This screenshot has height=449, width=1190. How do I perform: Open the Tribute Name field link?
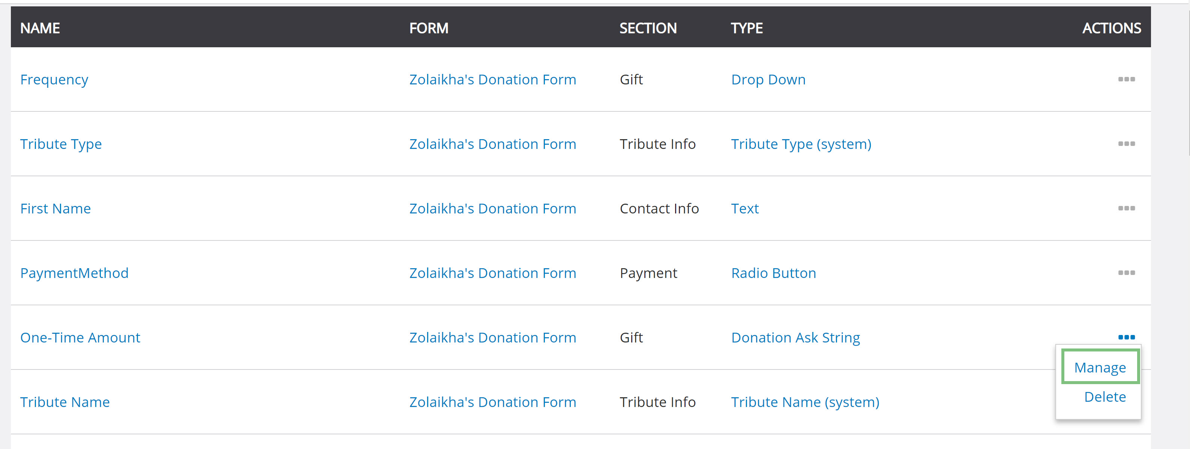click(x=65, y=402)
